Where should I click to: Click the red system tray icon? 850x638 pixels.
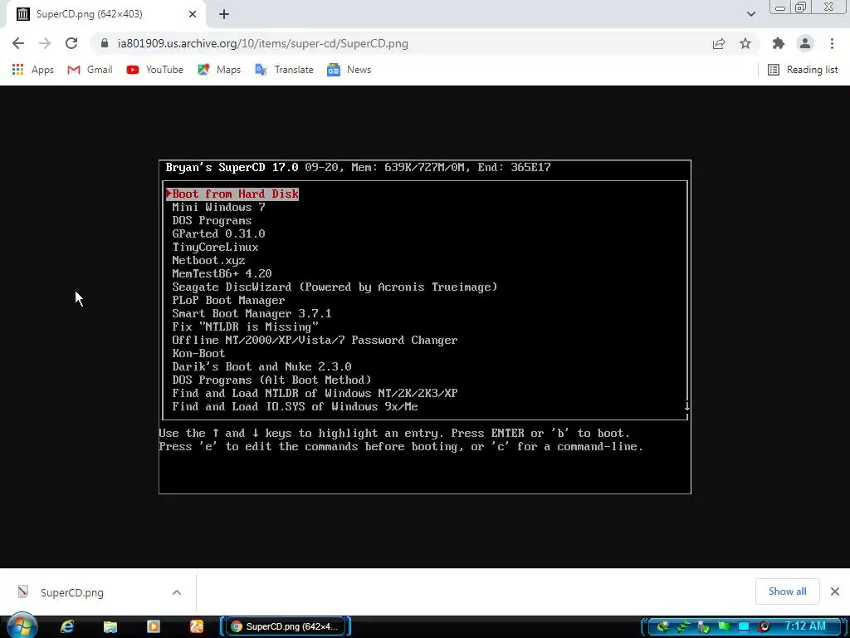[765, 626]
